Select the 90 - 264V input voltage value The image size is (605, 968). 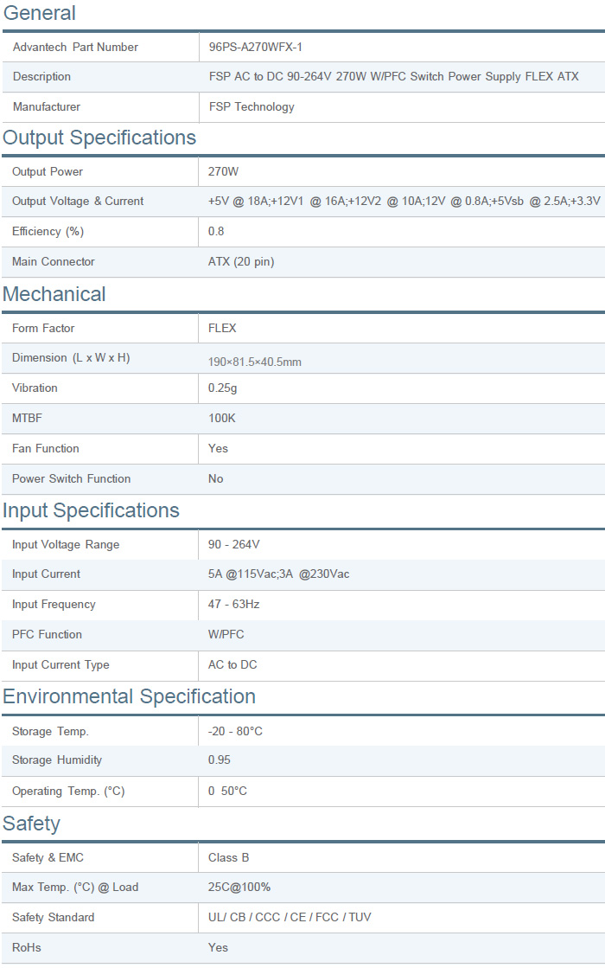(x=233, y=545)
